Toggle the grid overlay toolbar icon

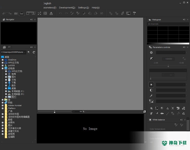(45, 13)
